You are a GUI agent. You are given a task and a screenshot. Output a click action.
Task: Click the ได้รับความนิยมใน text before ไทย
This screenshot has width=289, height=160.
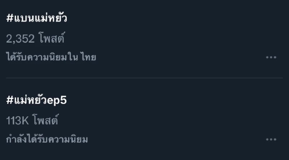[42, 57]
